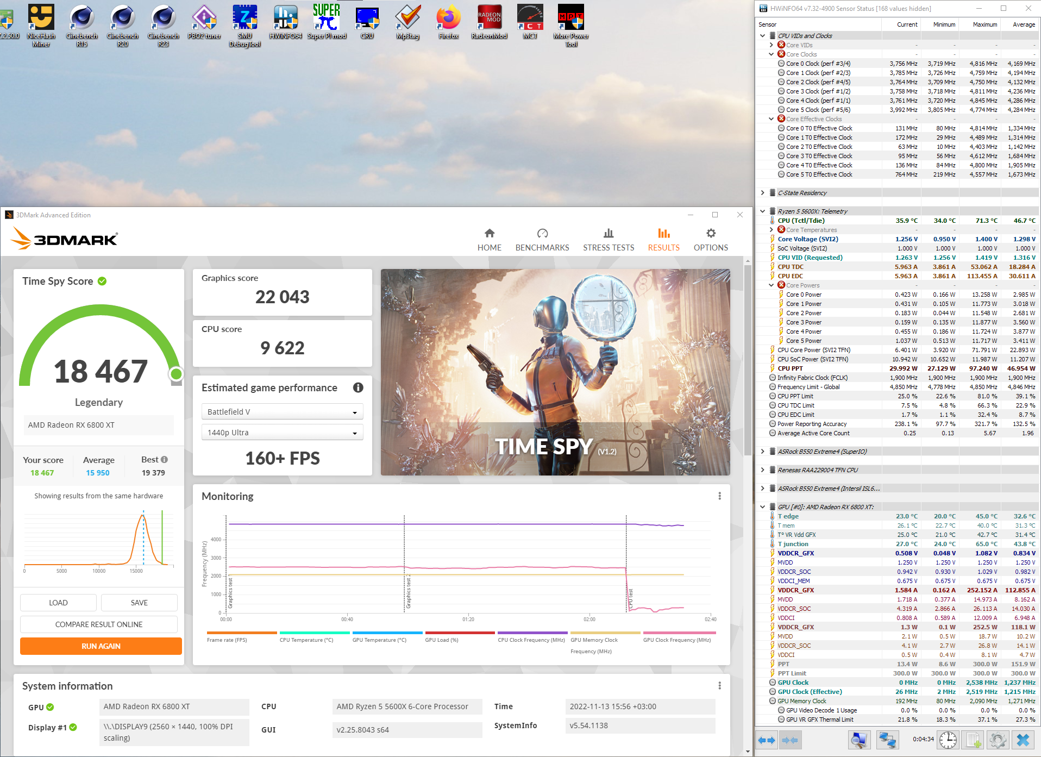This screenshot has width=1041, height=757.
Task: Expand the Core VIDs tree node
Action: [772, 45]
